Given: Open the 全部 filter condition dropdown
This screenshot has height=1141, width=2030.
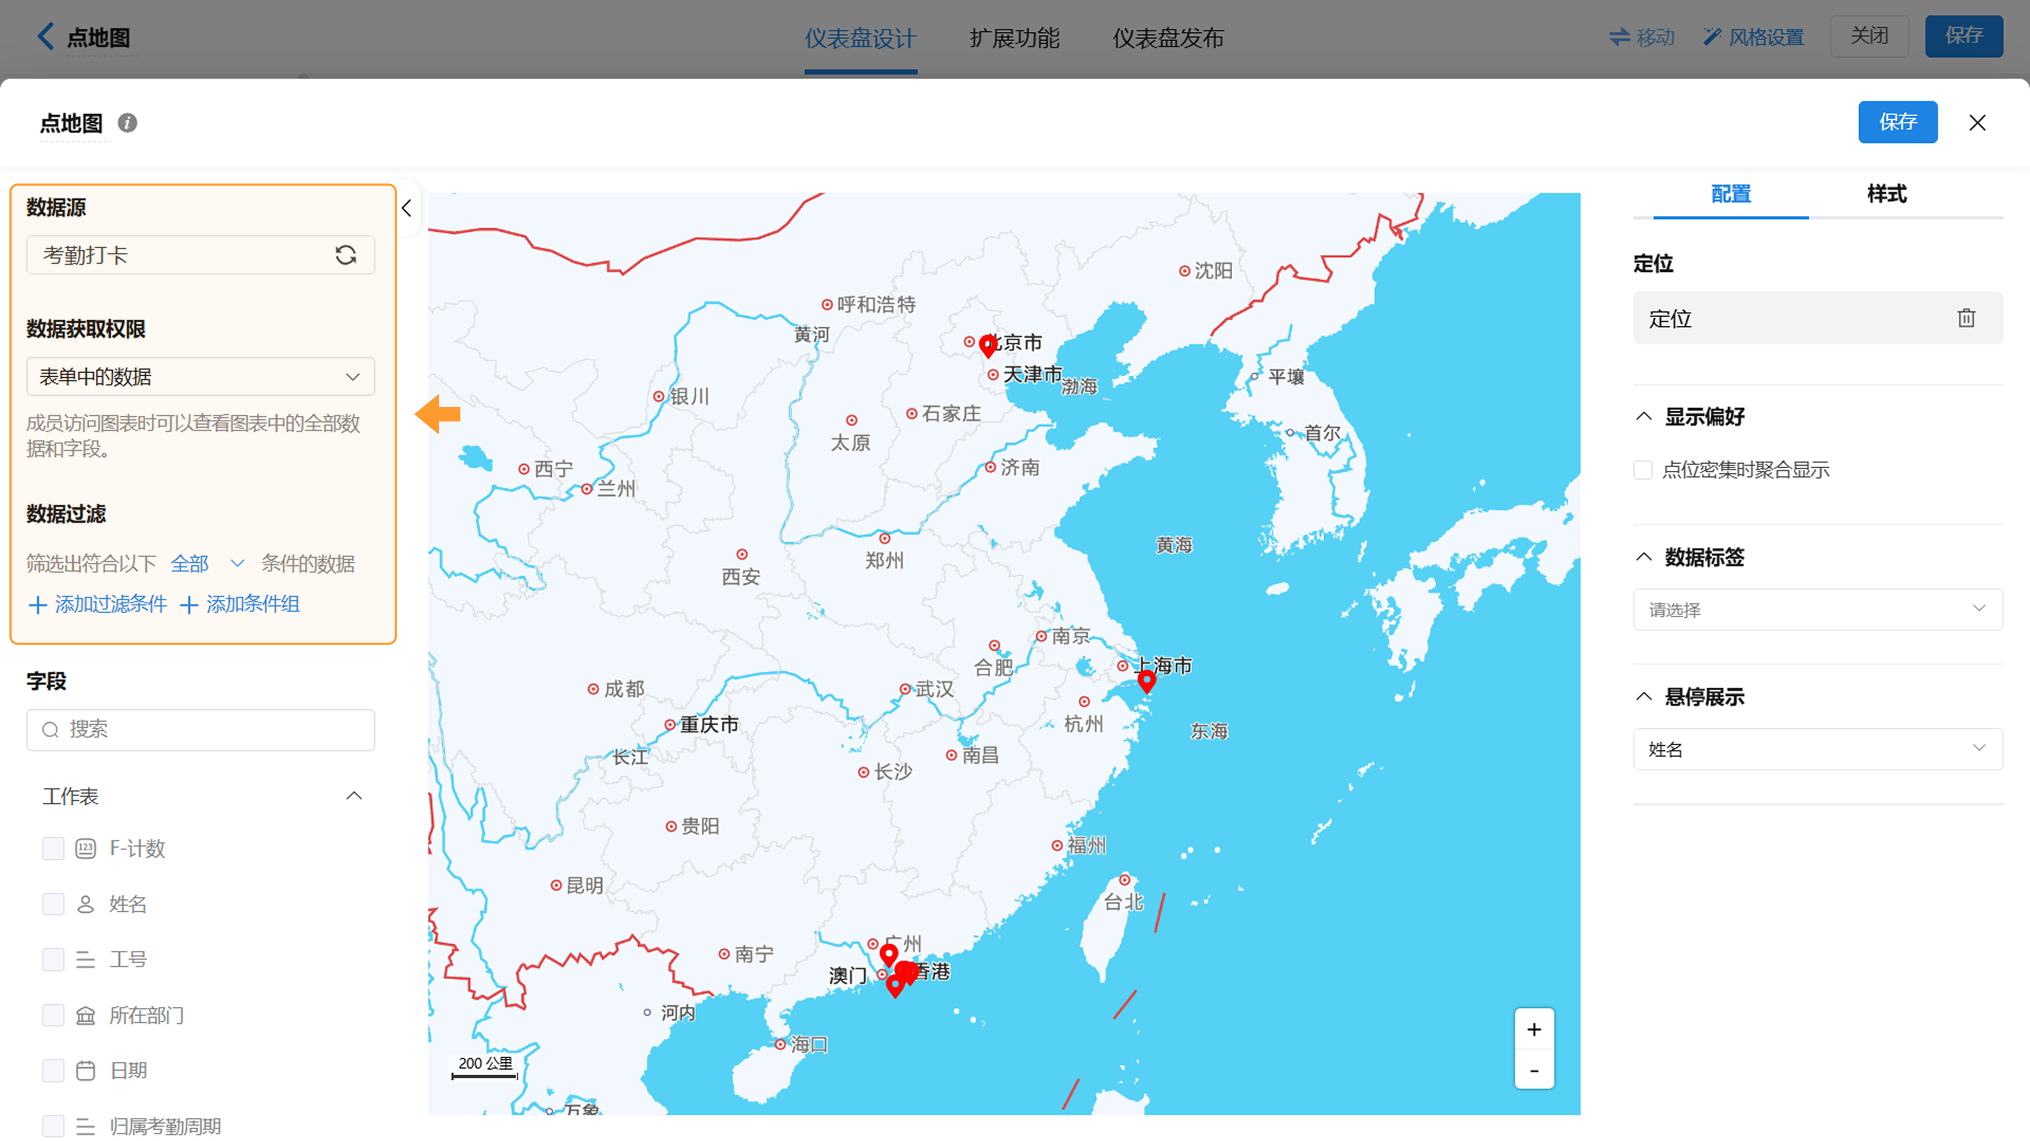Looking at the screenshot, I should click(x=207, y=564).
